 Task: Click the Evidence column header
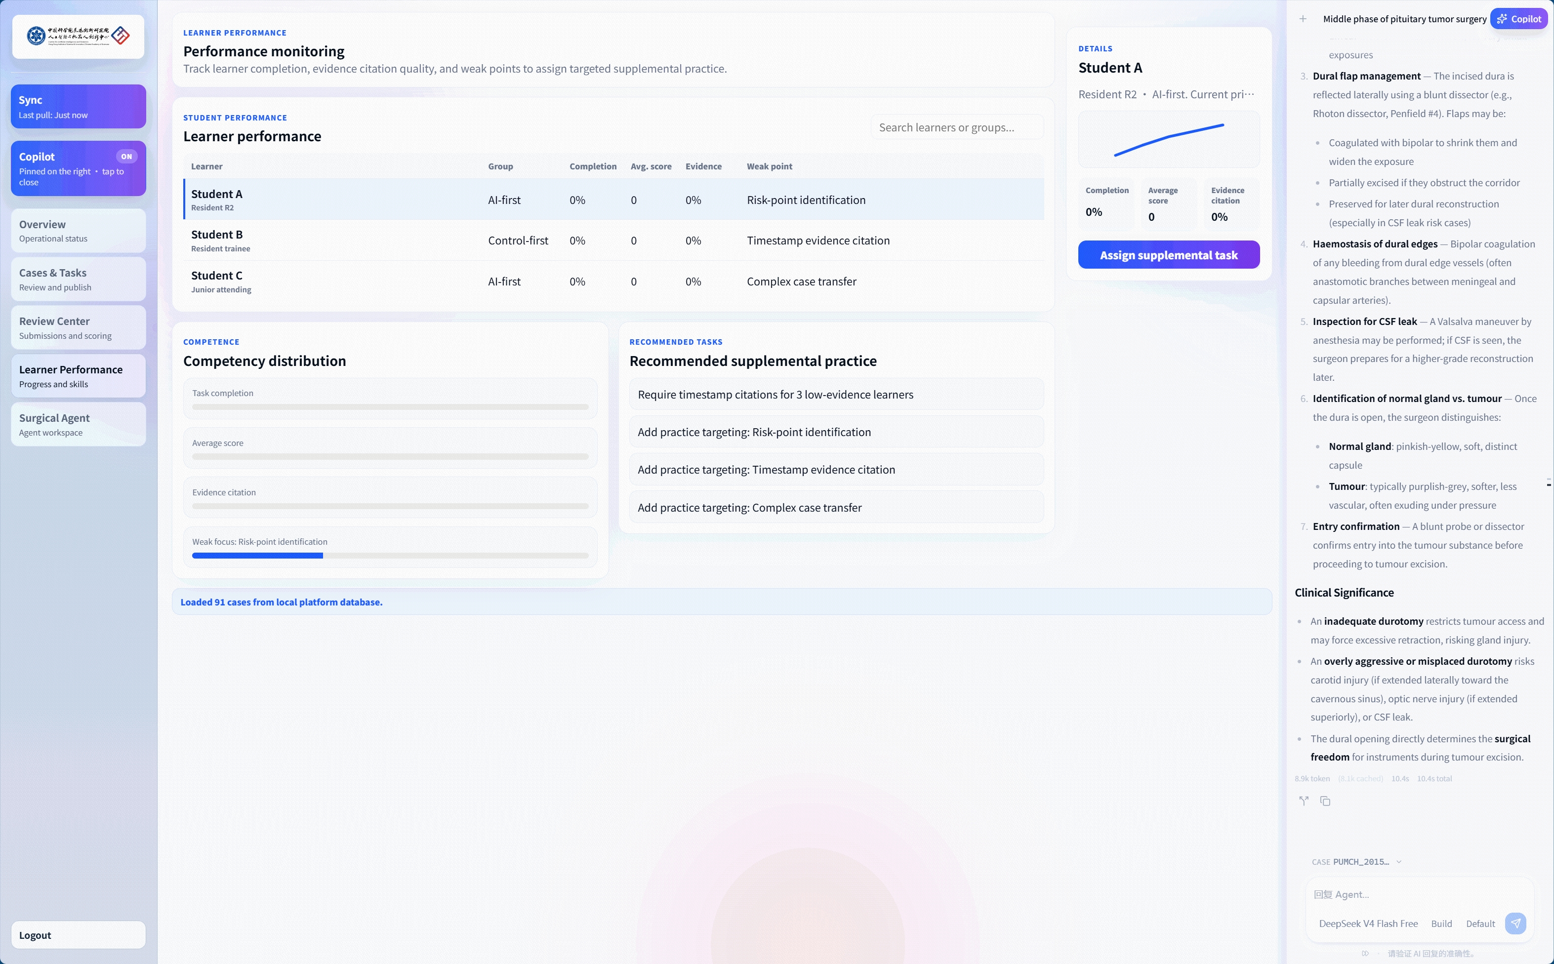point(703,166)
